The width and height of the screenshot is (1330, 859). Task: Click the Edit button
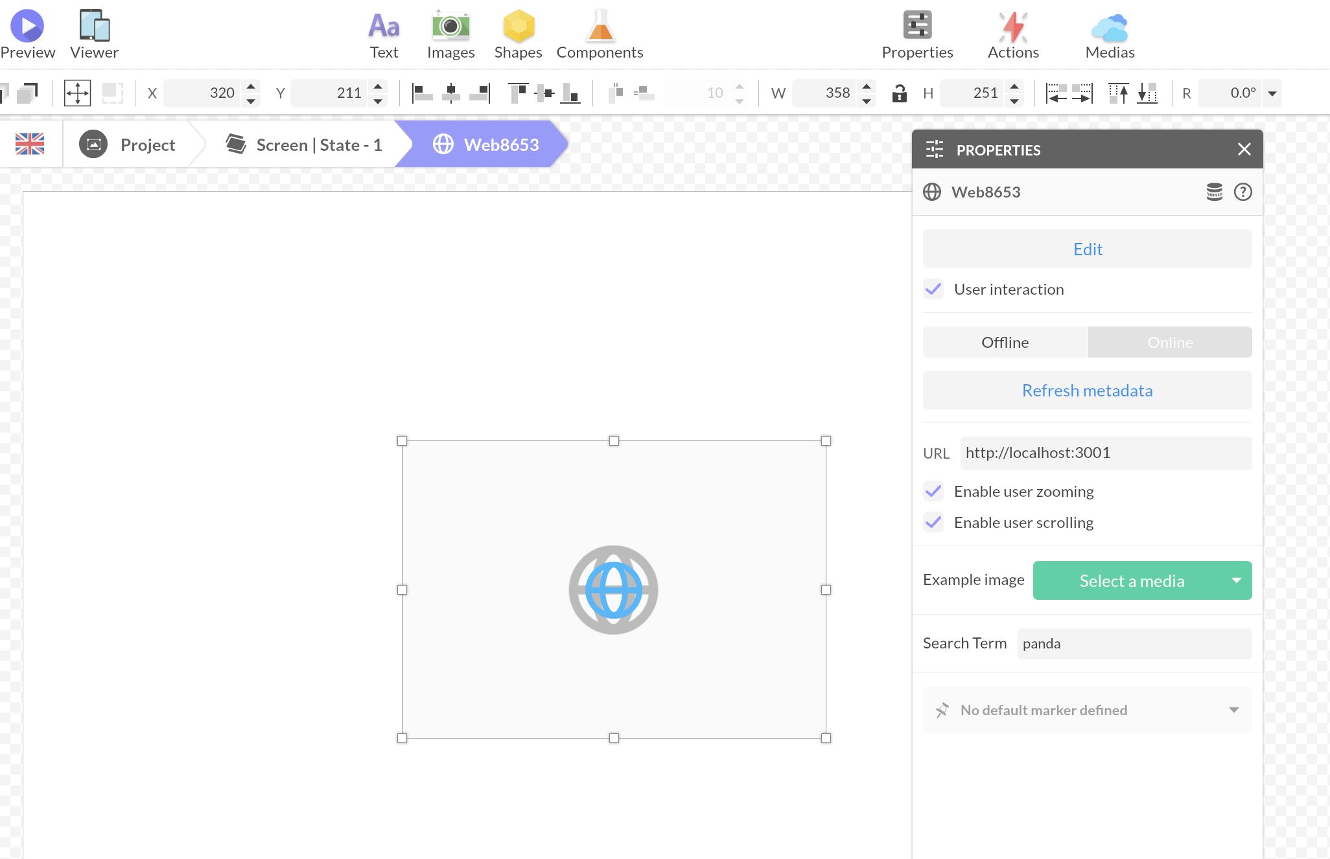1087,249
